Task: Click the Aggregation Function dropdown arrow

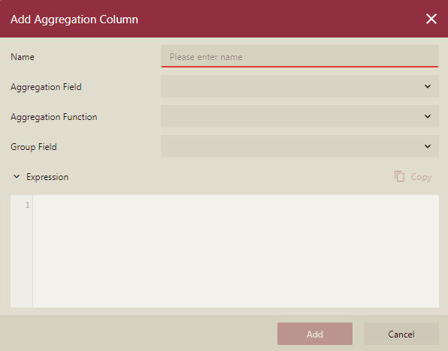Action: tap(428, 116)
